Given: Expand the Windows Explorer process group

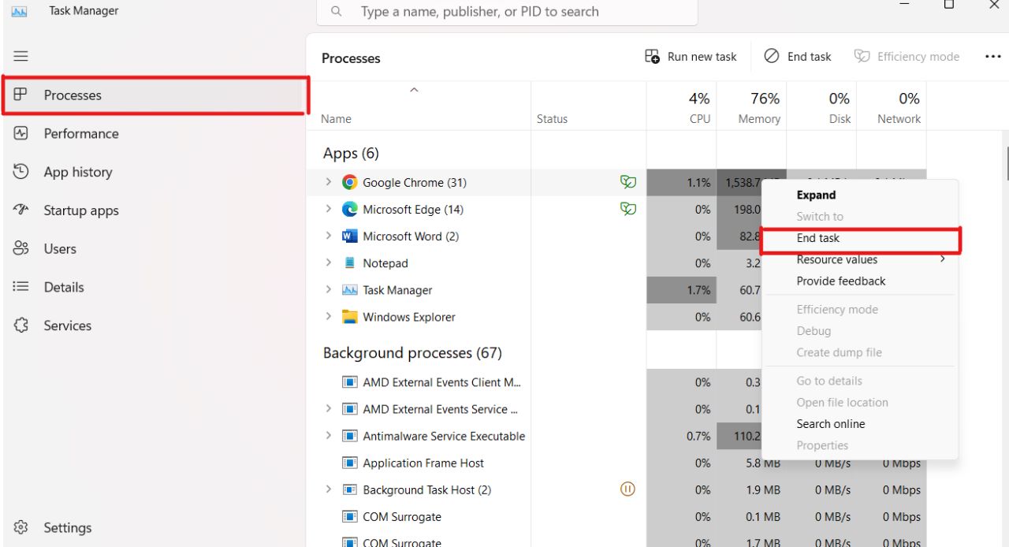Looking at the screenshot, I should tap(329, 317).
